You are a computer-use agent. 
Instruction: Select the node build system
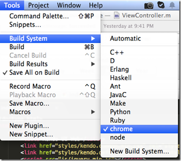click(x=139, y=137)
